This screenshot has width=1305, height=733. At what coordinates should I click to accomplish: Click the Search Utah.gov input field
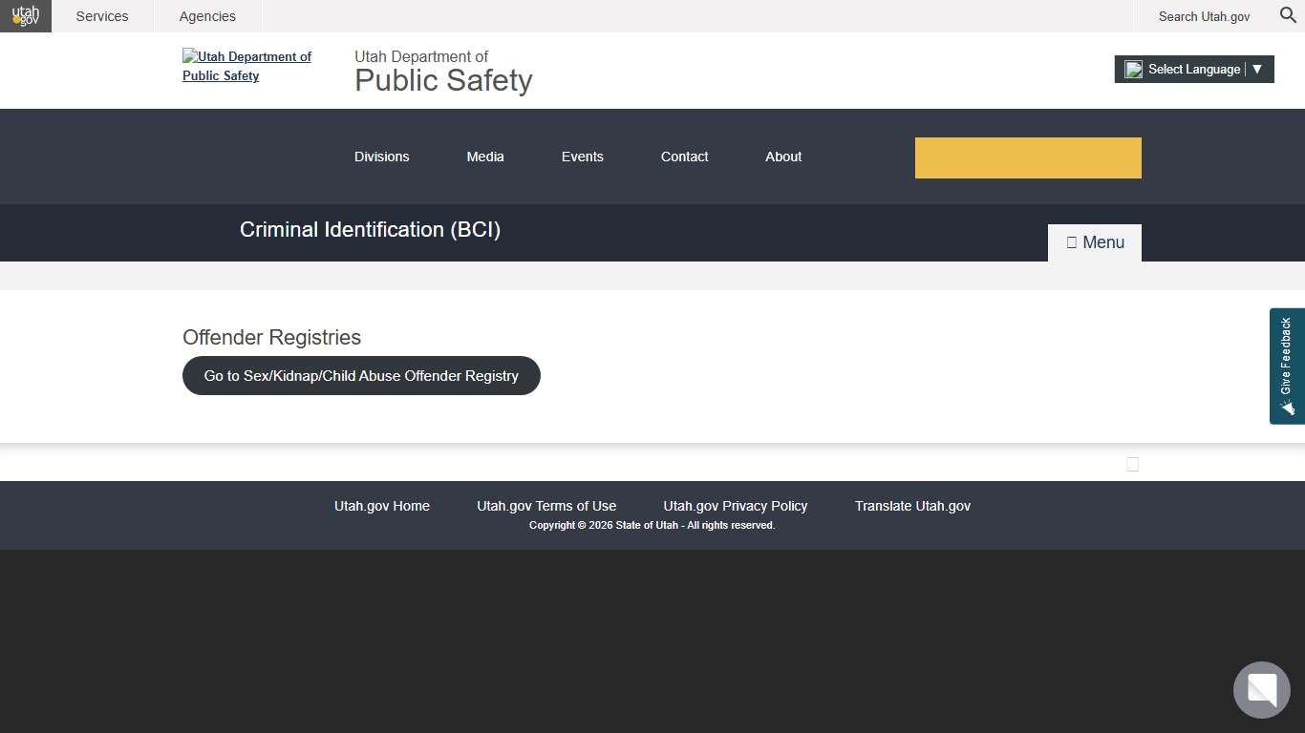tap(1204, 16)
